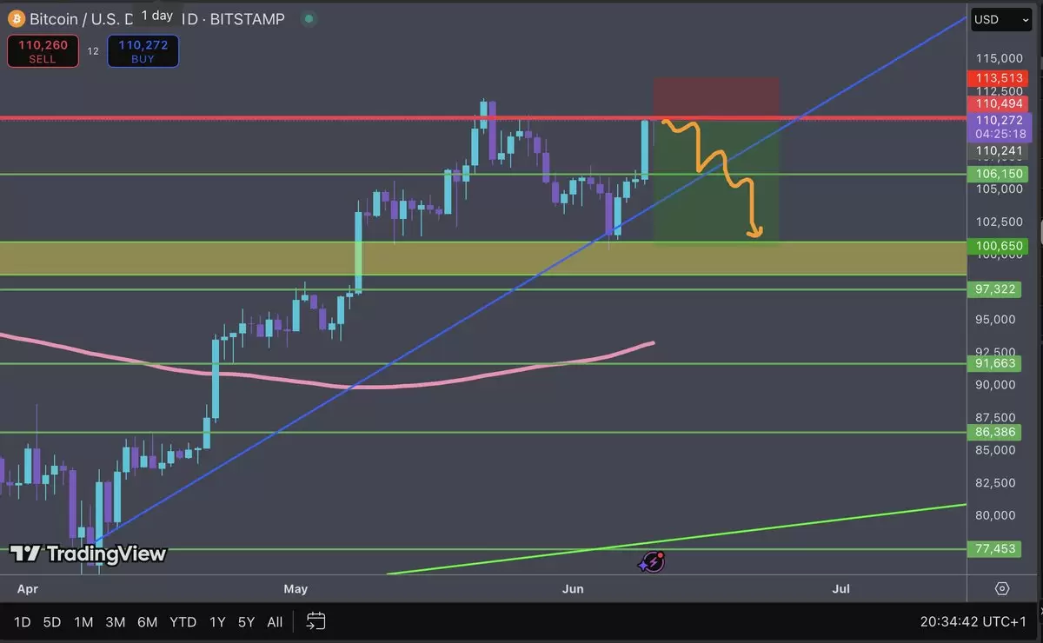Select the YTD time range

[x=183, y=622]
